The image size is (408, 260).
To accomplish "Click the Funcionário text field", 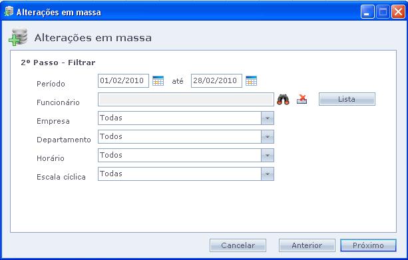I will (186, 99).
